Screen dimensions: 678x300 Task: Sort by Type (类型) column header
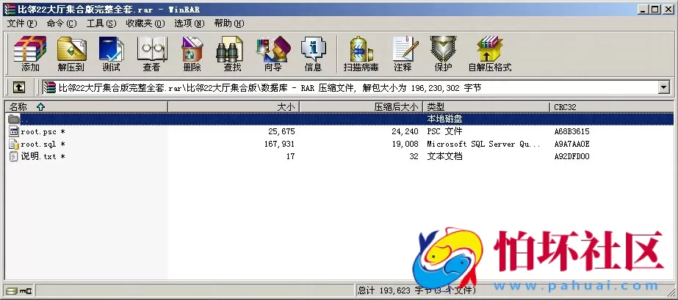pyautogui.click(x=486, y=106)
